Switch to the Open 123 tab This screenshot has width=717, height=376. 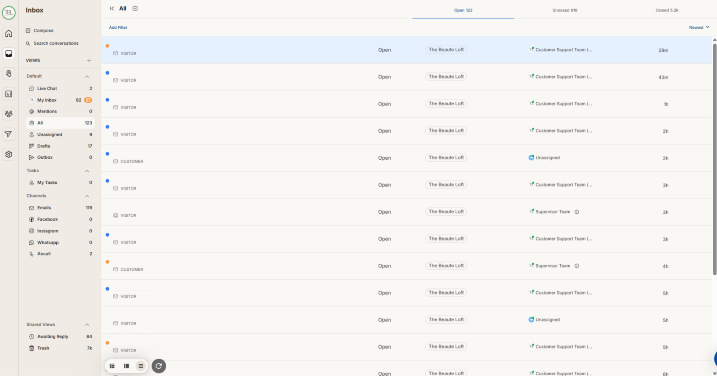point(463,10)
